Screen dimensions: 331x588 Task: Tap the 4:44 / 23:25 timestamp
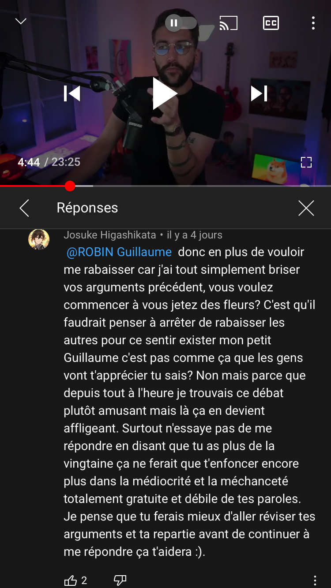(x=49, y=162)
